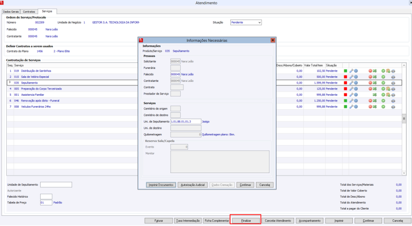
Task: Click the red remove icon for Distribuição de Santinhos
Action: [x=370, y=71]
